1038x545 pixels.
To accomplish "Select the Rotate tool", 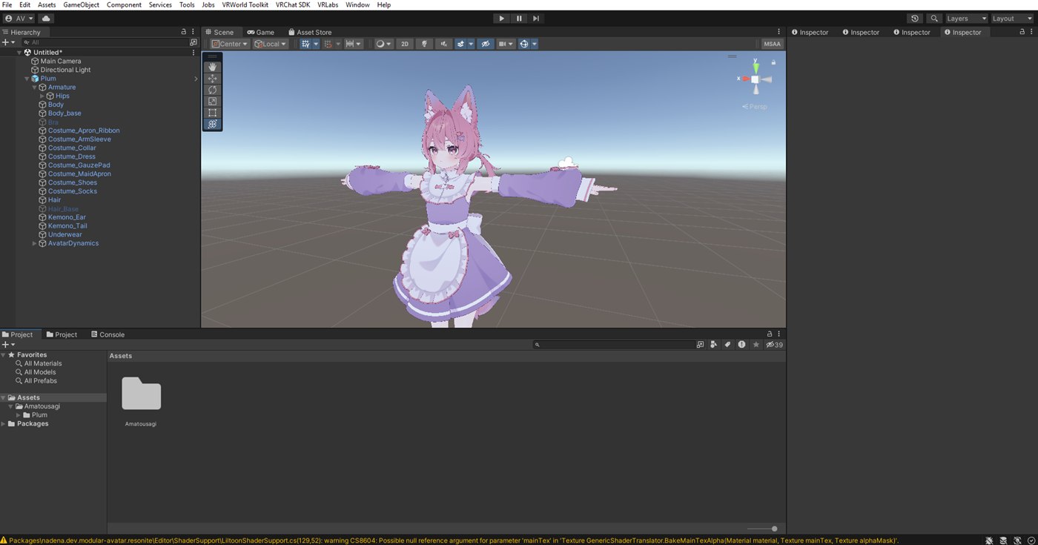I will pos(213,90).
